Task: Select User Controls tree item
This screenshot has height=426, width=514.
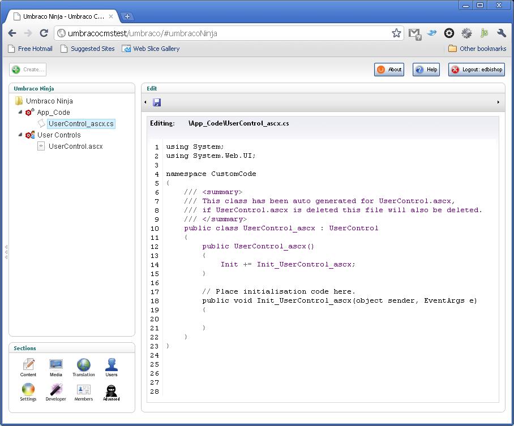Action: coord(59,135)
